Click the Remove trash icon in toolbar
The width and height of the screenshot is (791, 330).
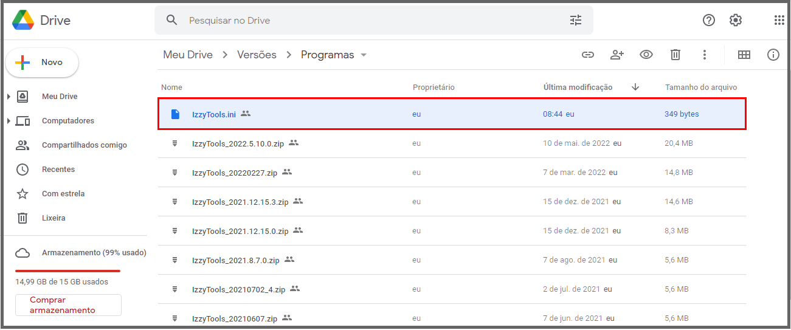[675, 55]
